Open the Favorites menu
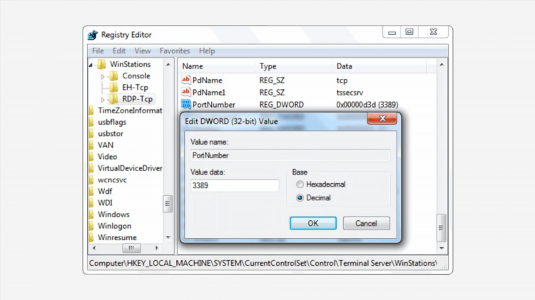 click(175, 51)
